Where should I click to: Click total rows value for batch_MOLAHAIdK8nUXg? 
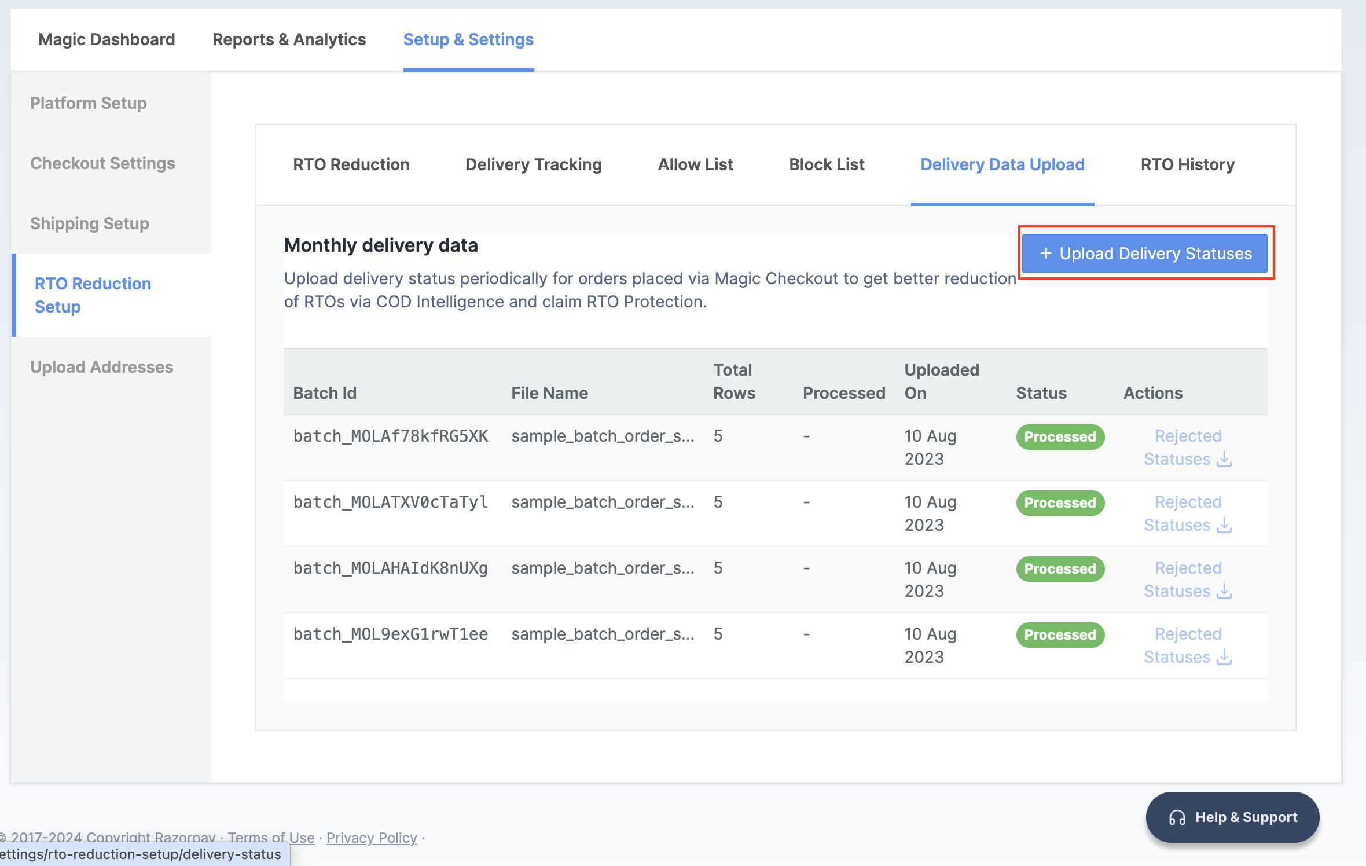pos(718,568)
